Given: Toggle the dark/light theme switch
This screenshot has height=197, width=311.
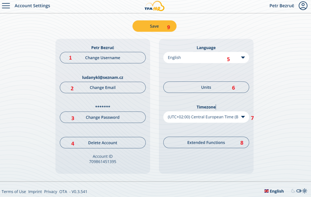Looking at the screenshot, I should point(299,191).
